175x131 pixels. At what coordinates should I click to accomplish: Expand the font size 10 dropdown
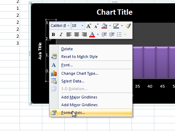click(x=82, y=26)
